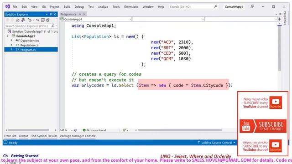Click Show All Files icon in Solution Explorer
Screen dimensions: 292x164
click(47, 20)
